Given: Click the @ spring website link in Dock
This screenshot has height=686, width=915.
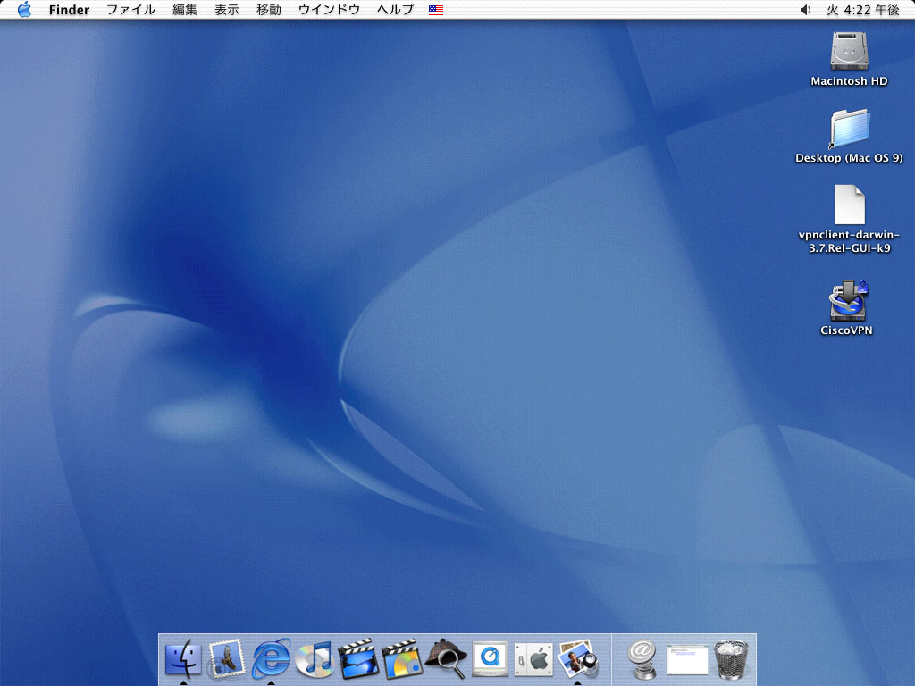Looking at the screenshot, I should coord(642,659).
